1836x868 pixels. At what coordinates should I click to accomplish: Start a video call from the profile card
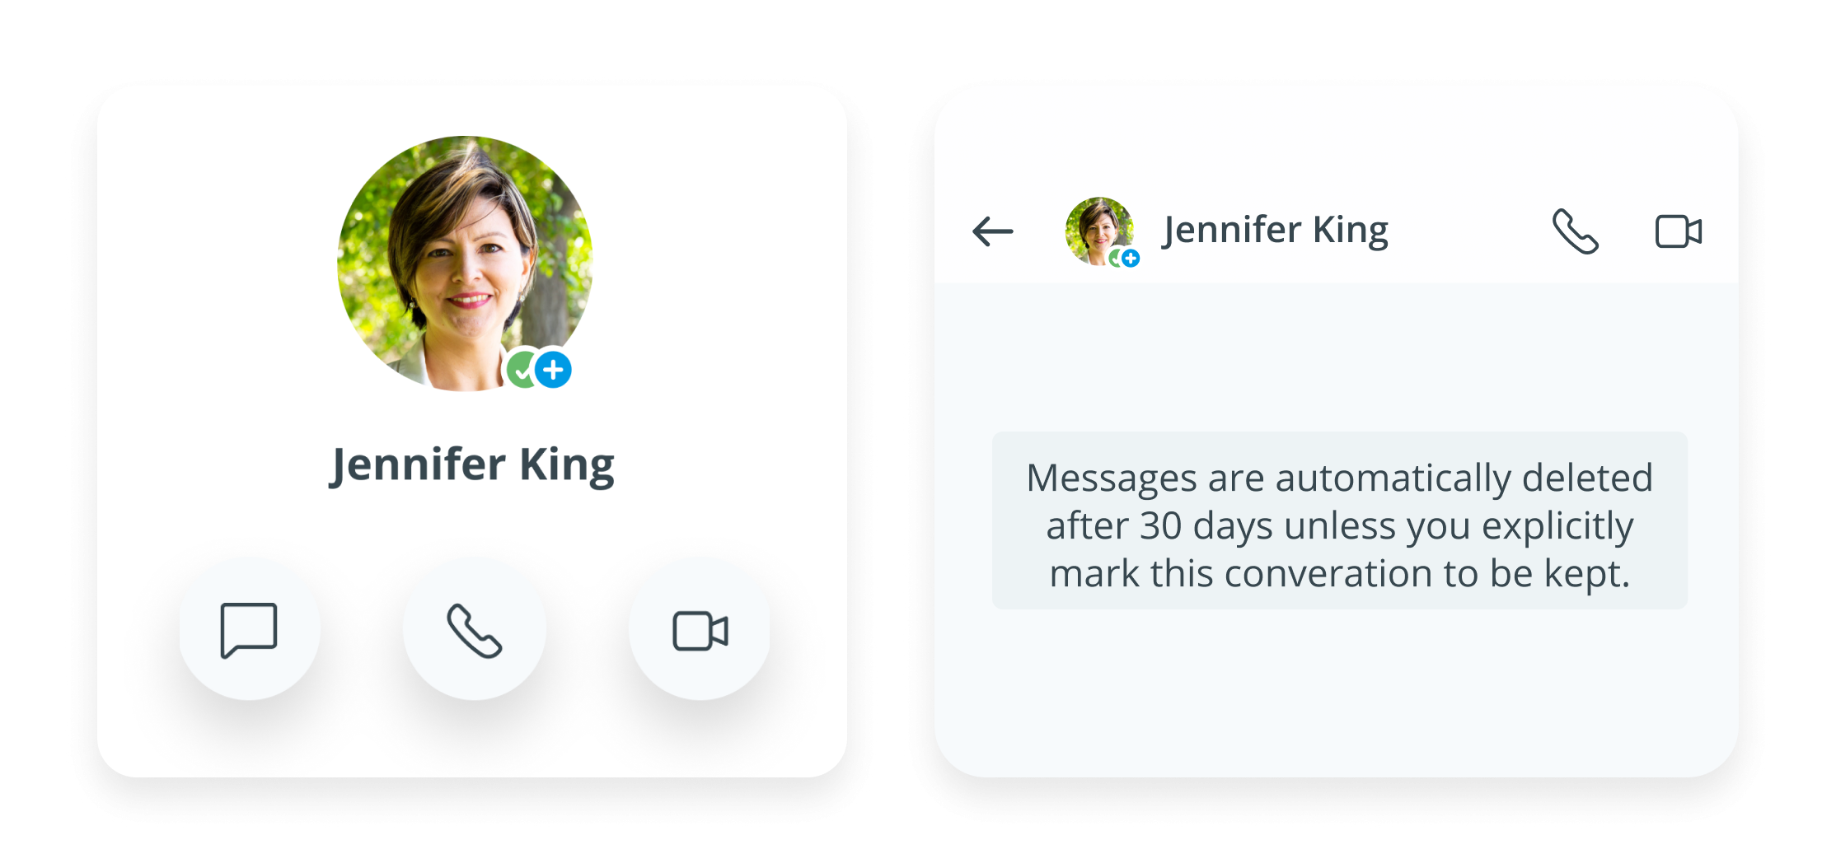coord(700,631)
